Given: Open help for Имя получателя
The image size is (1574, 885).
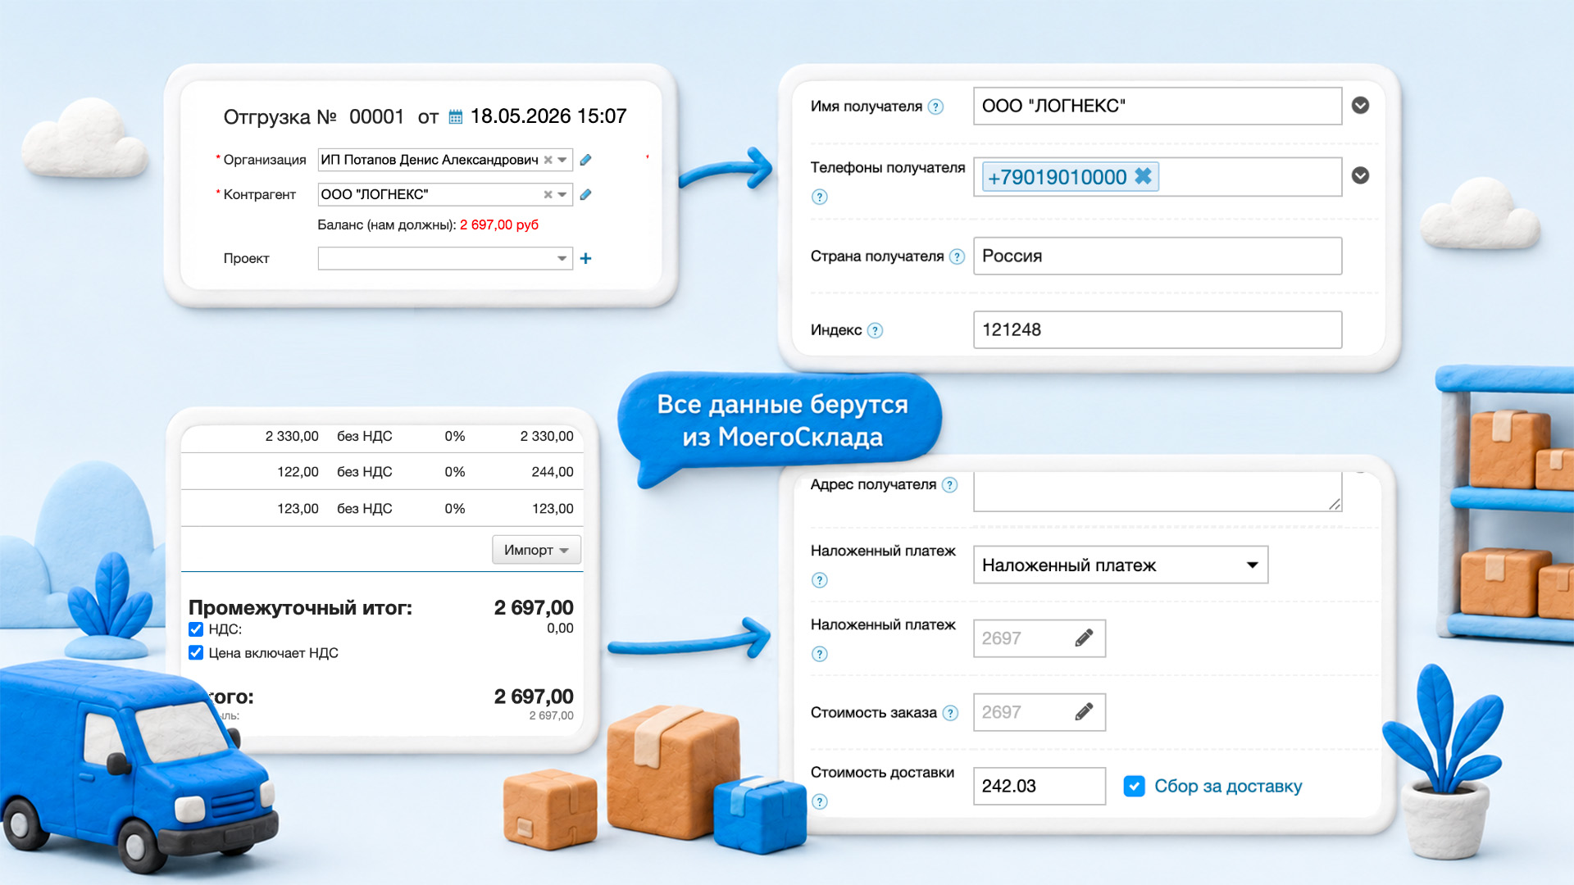Looking at the screenshot, I should (x=935, y=107).
